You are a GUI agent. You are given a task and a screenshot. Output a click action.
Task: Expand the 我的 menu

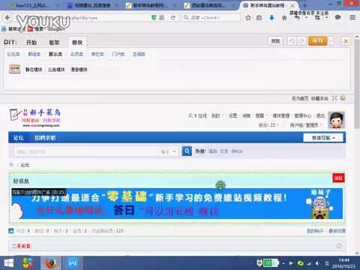(x=217, y=115)
